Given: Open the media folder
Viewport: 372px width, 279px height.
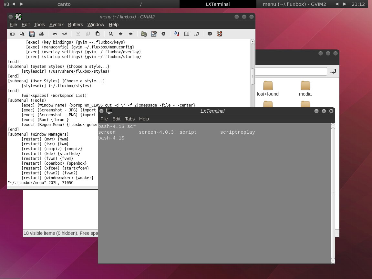Looking at the screenshot, I should (x=305, y=88).
